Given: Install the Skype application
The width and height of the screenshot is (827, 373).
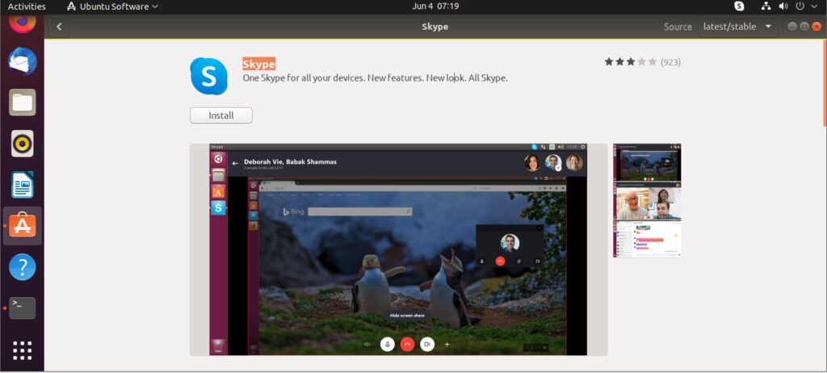Looking at the screenshot, I should 221,115.
